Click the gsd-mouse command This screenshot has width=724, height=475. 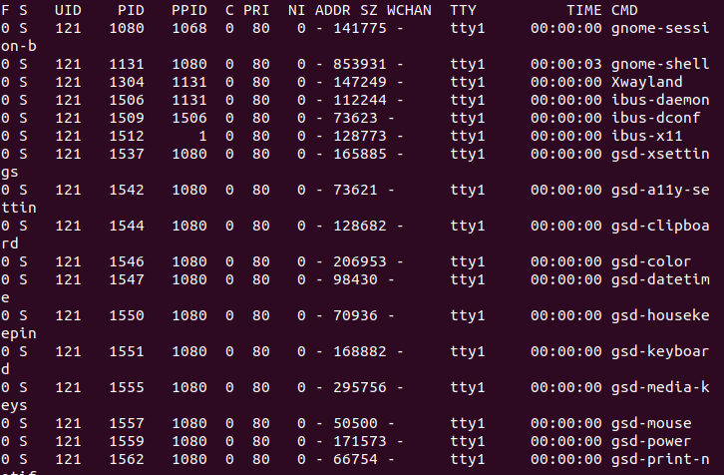pyautogui.click(x=651, y=423)
